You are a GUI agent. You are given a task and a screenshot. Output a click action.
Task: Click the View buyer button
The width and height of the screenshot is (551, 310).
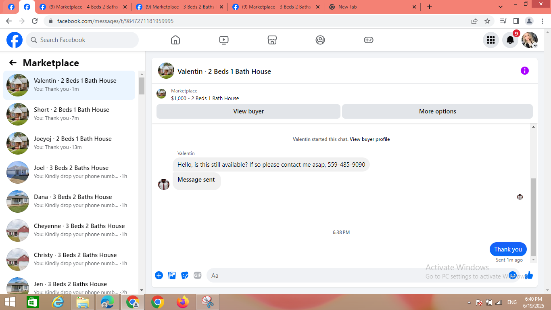pos(248,111)
